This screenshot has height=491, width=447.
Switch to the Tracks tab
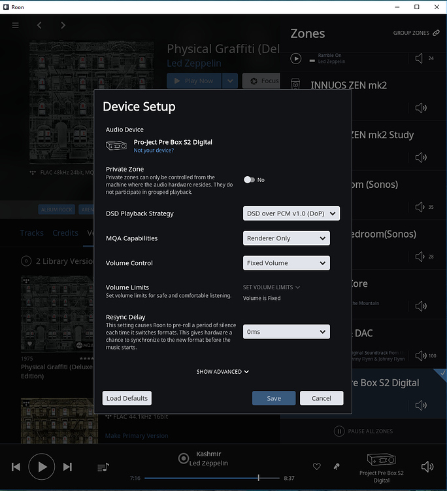(x=32, y=233)
